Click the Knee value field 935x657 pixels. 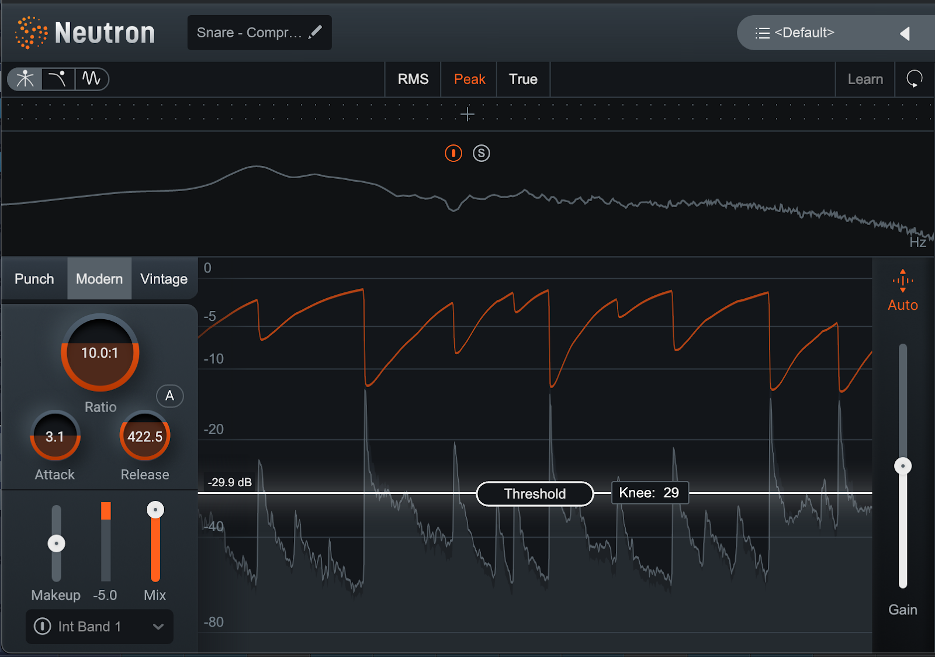[650, 493]
